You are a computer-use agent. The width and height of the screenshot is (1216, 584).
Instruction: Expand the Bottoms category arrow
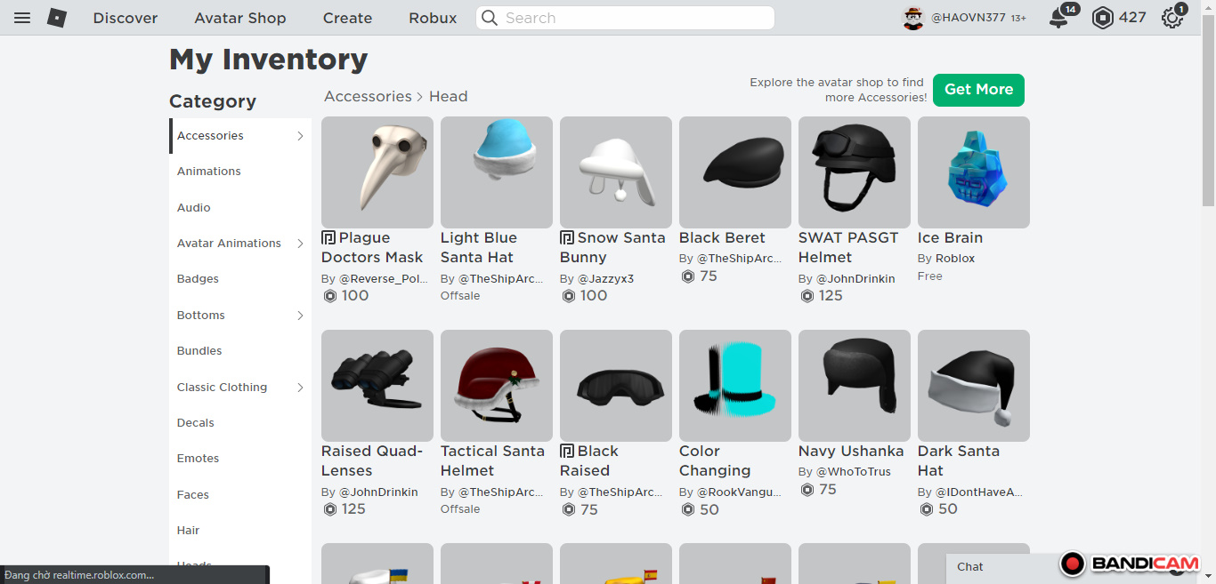pos(300,316)
